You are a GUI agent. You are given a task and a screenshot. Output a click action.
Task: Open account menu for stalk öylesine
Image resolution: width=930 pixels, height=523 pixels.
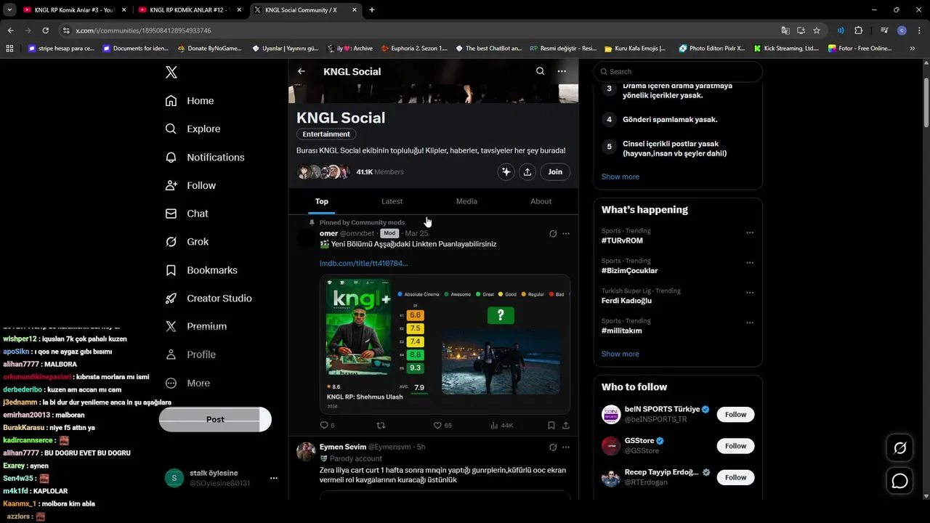click(273, 478)
